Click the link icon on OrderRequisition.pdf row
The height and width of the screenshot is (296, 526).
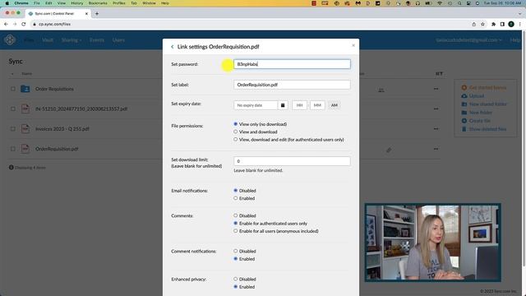point(389,150)
